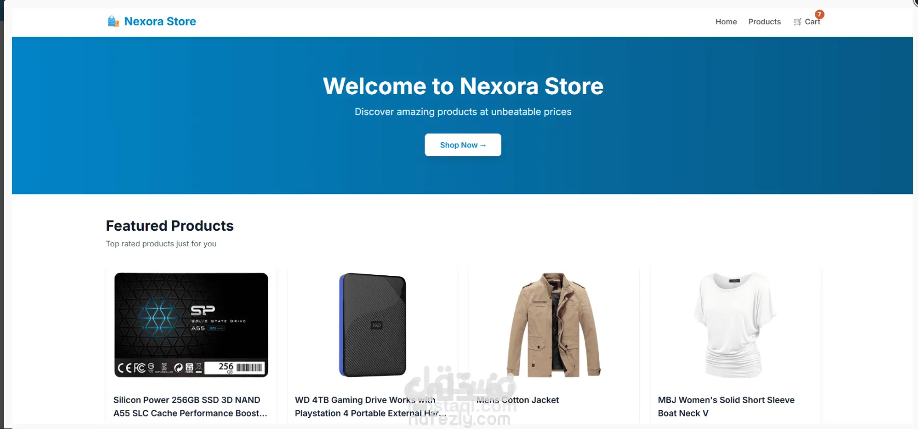Click the red cart item count badge
The image size is (918, 429).
pos(819,14)
